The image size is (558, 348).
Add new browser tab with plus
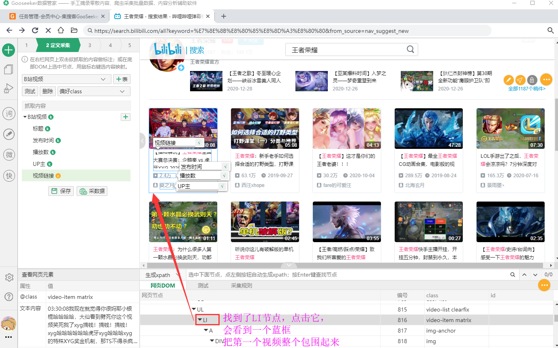223,16
